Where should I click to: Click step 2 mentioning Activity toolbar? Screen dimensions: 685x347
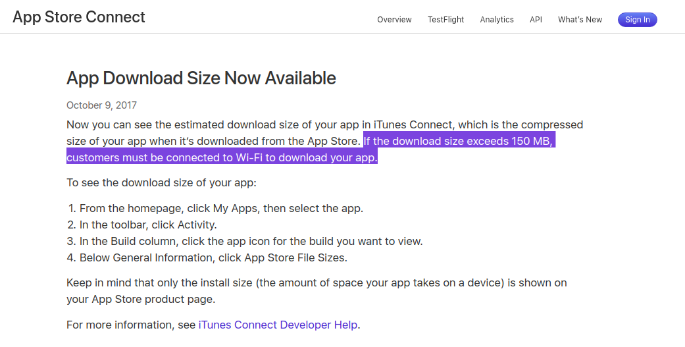[148, 225]
